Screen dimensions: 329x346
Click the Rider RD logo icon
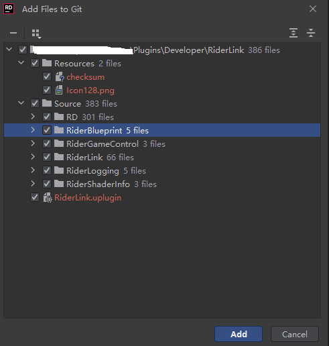point(9,9)
